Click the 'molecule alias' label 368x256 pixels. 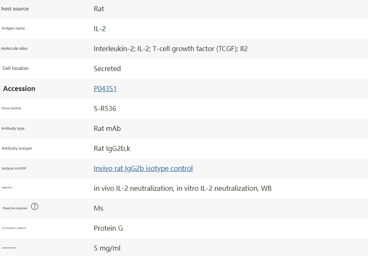coord(14,49)
